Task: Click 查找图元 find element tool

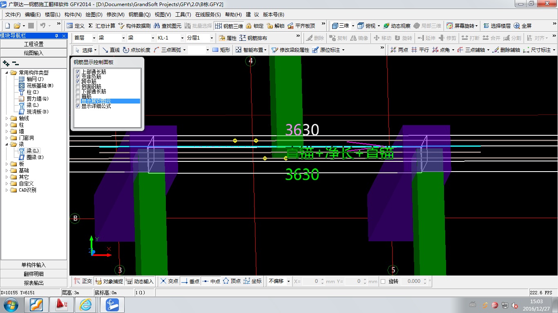Action: click(167, 26)
